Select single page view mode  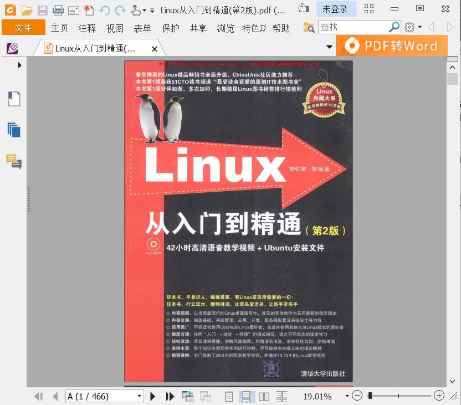click(229, 397)
